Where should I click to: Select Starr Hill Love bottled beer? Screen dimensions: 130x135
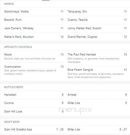[x=34, y=112]
